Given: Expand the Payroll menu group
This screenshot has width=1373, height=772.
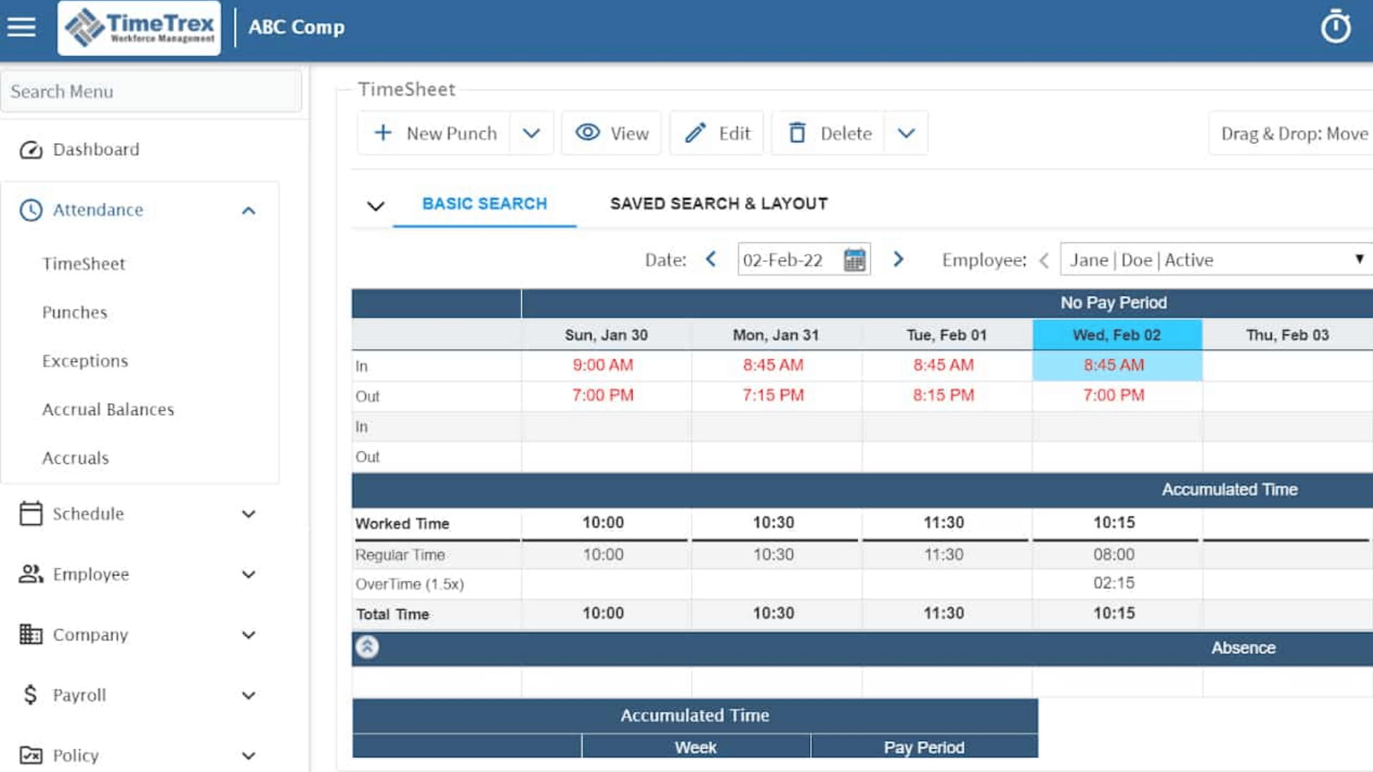Looking at the screenshot, I should (249, 696).
